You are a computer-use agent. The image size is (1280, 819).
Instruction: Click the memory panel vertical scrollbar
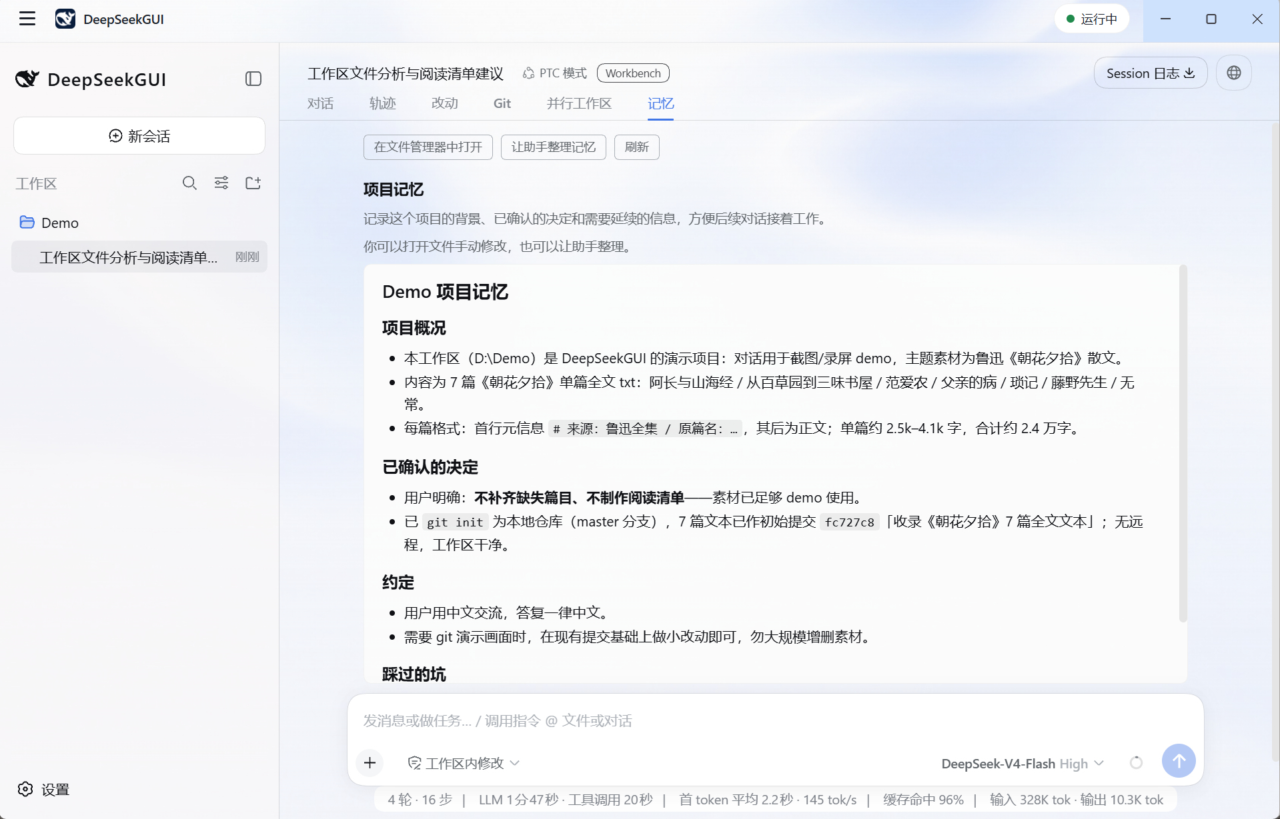click(1183, 443)
